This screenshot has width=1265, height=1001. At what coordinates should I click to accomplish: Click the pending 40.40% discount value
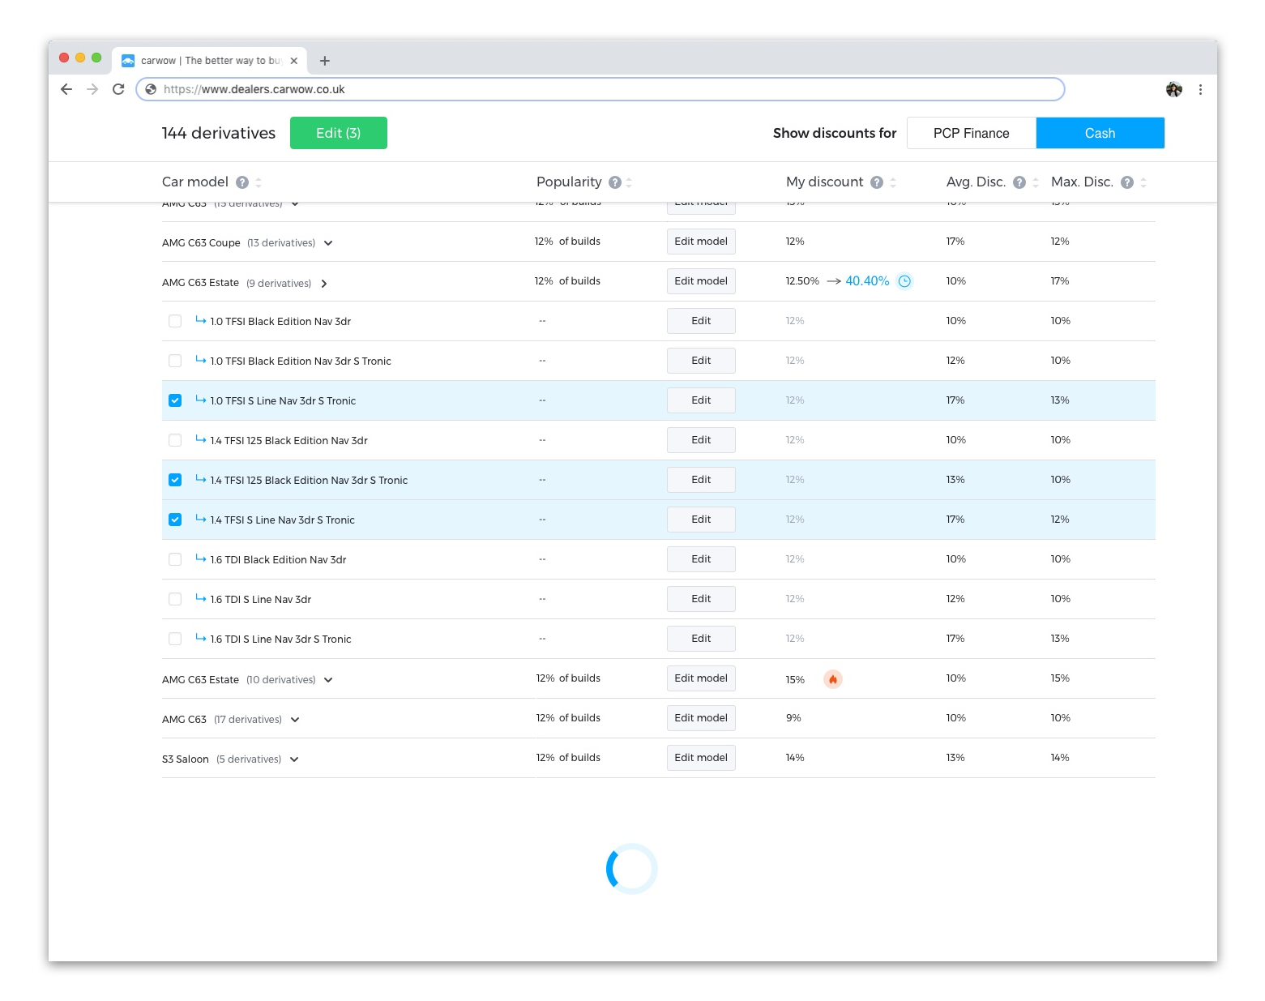point(867,281)
